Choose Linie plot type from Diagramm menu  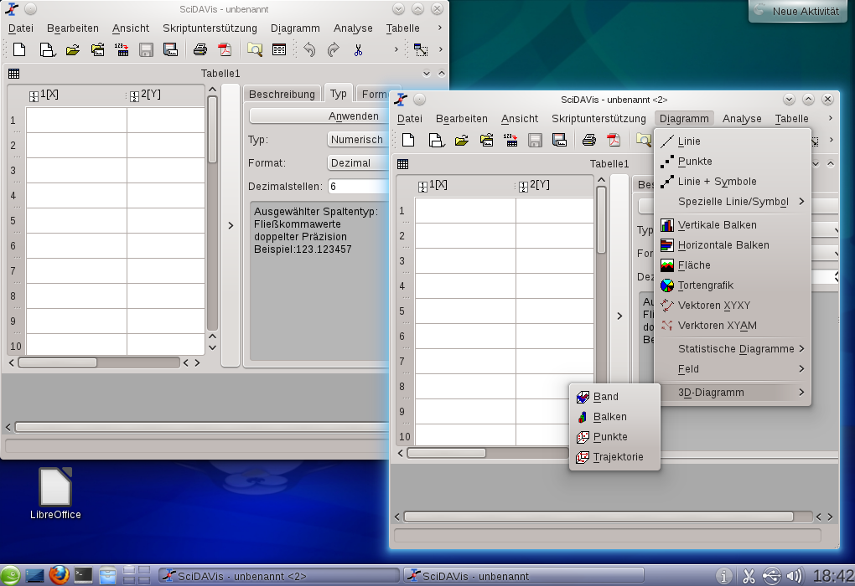[733, 141]
